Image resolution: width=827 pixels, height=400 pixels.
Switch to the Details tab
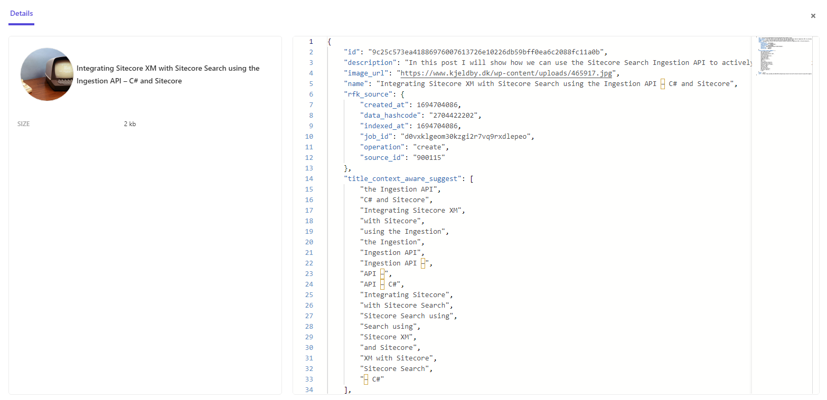(x=21, y=14)
